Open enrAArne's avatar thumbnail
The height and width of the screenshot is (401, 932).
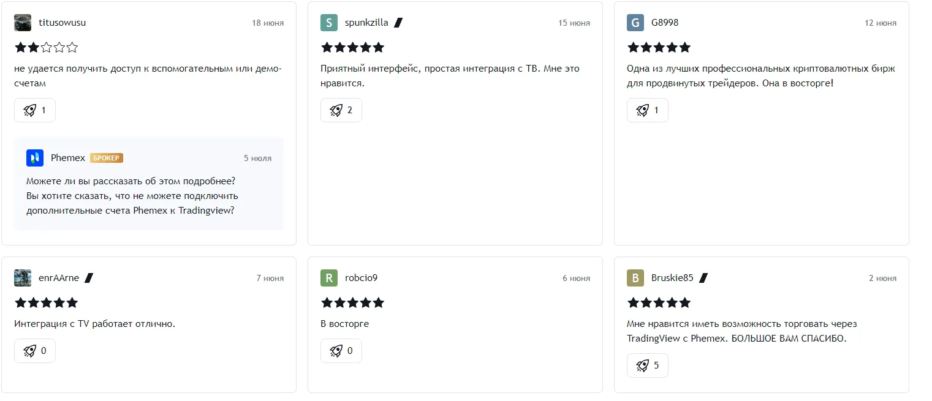pos(23,278)
